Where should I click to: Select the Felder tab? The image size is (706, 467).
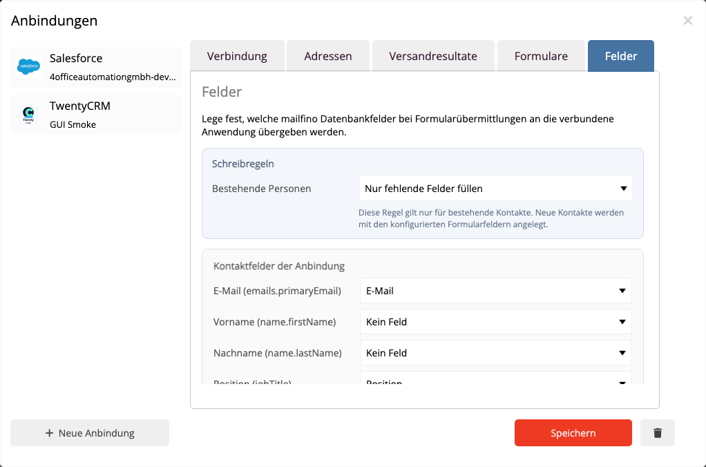pyautogui.click(x=621, y=56)
